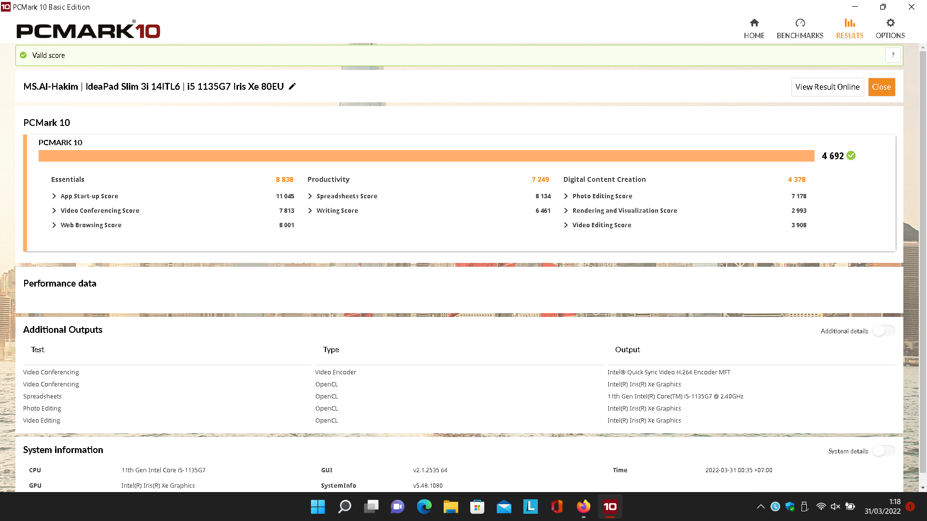Image resolution: width=927 pixels, height=521 pixels.
Task: Click the SystemInfo version v5.48.1080
Action: tap(428, 486)
